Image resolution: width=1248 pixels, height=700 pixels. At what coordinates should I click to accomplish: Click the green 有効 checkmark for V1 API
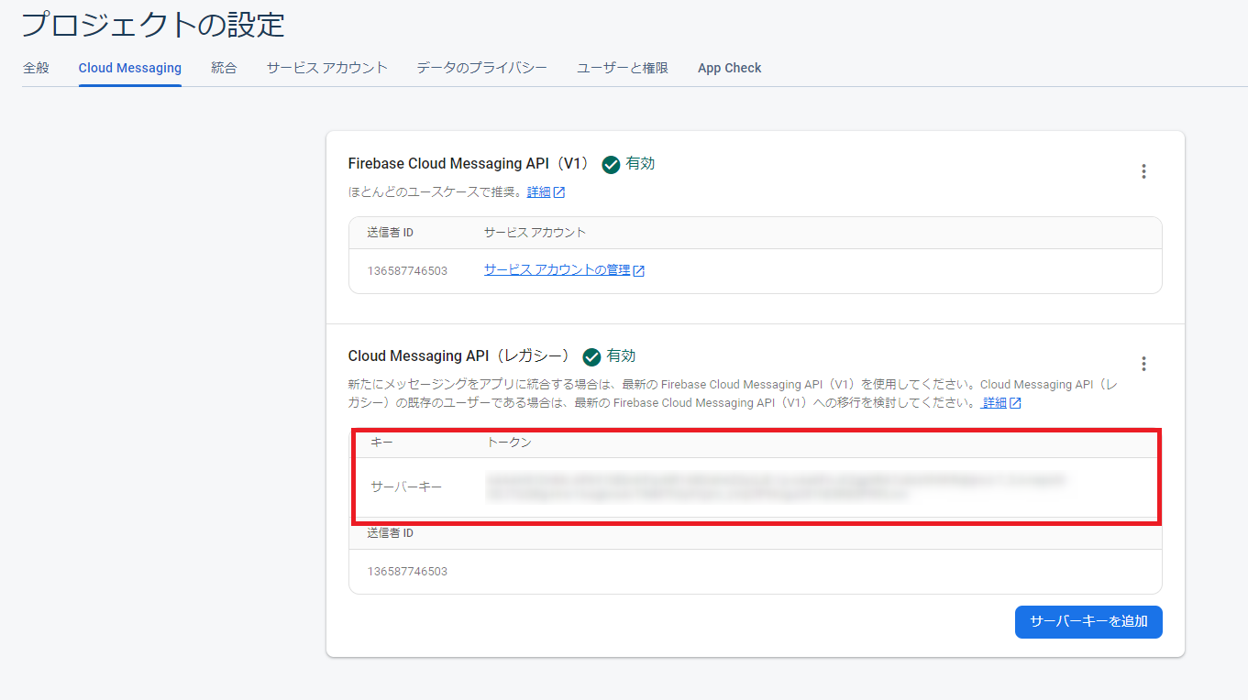coord(611,165)
